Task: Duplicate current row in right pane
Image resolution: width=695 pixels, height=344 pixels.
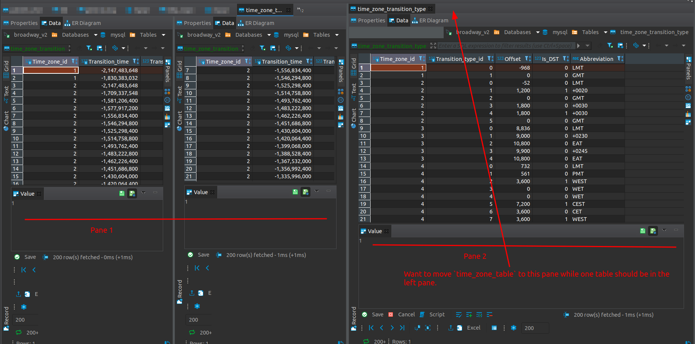Action: point(479,315)
